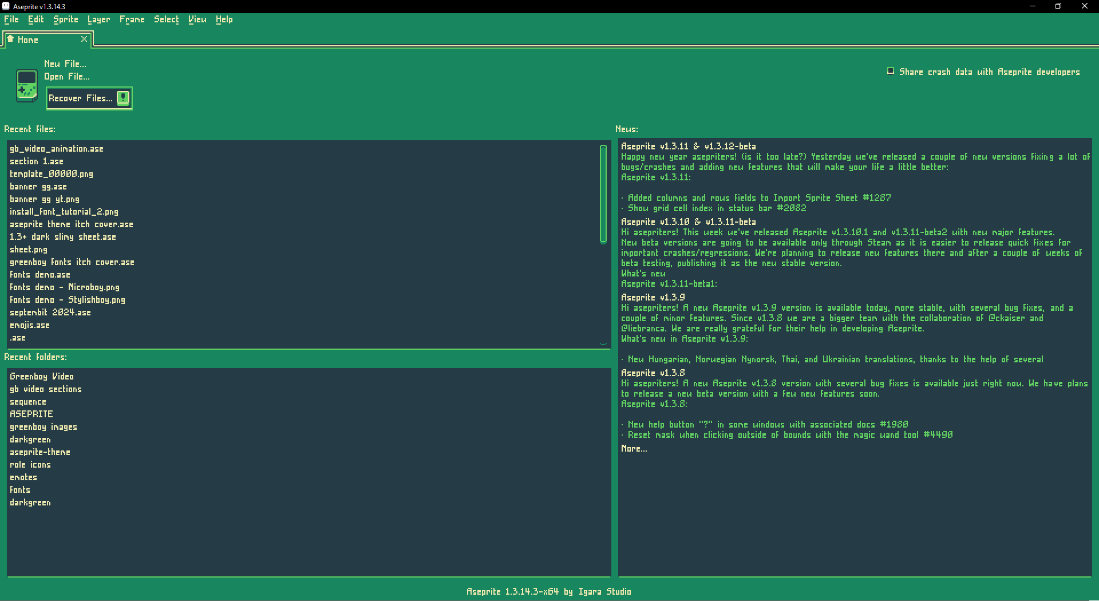Click Open File... link

click(67, 77)
